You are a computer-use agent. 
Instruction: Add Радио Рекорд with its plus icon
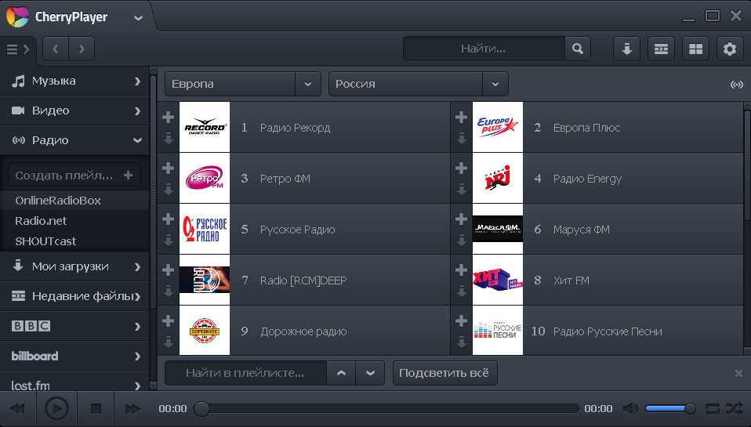168,117
